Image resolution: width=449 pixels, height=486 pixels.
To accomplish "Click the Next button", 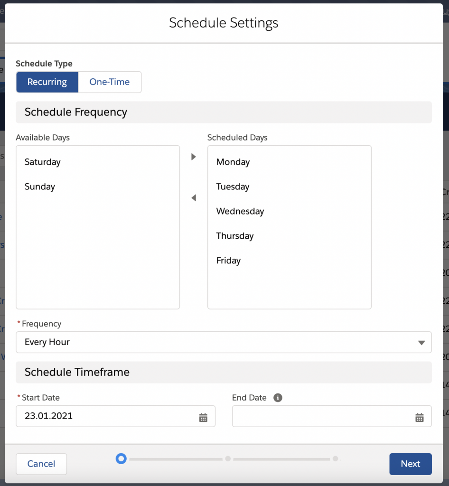I will click(411, 464).
